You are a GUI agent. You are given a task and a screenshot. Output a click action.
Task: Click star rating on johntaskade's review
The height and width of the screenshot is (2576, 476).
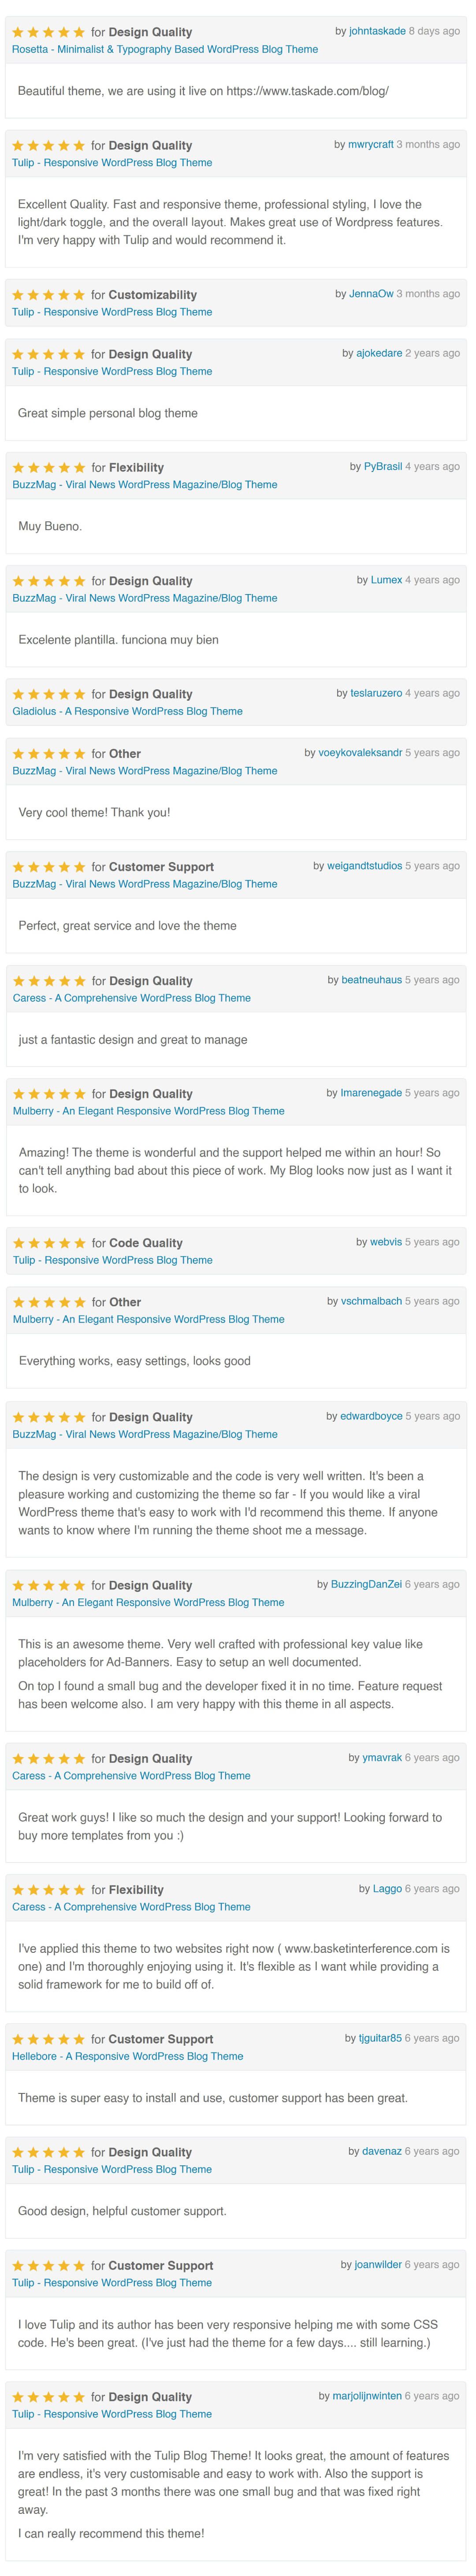pos(49,32)
